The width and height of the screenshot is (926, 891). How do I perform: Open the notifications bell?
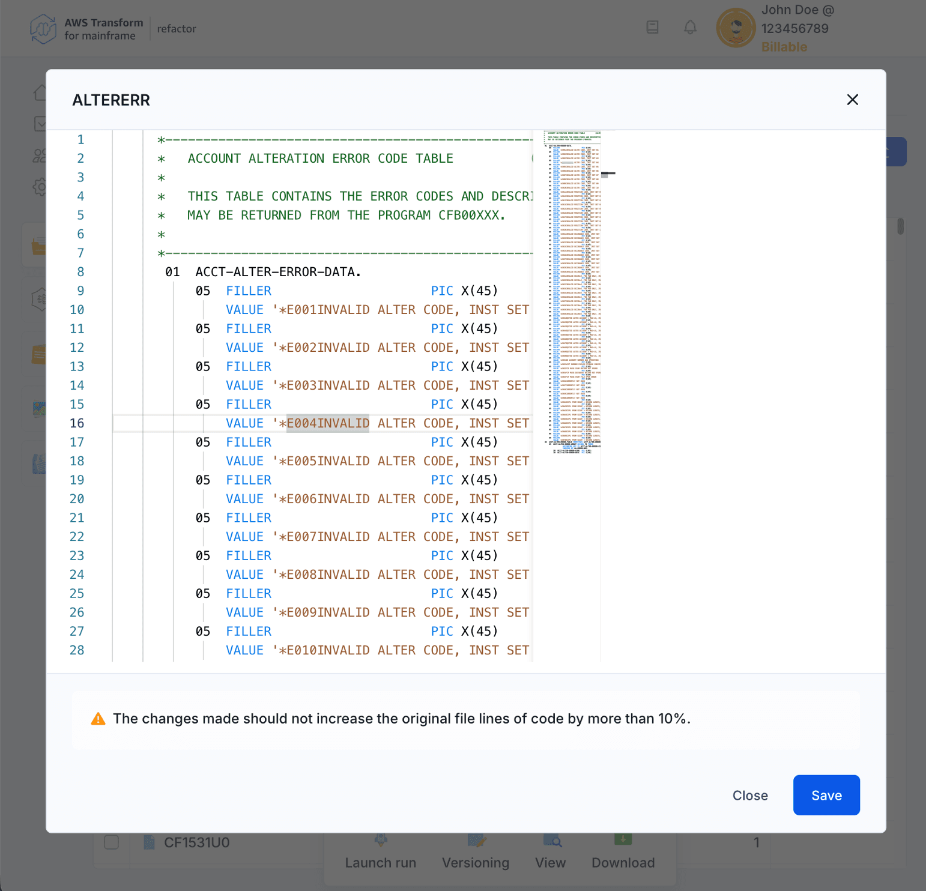[689, 27]
